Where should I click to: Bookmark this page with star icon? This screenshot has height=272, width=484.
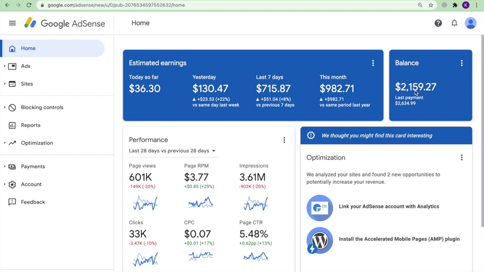pyautogui.click(x=431, y=5)
